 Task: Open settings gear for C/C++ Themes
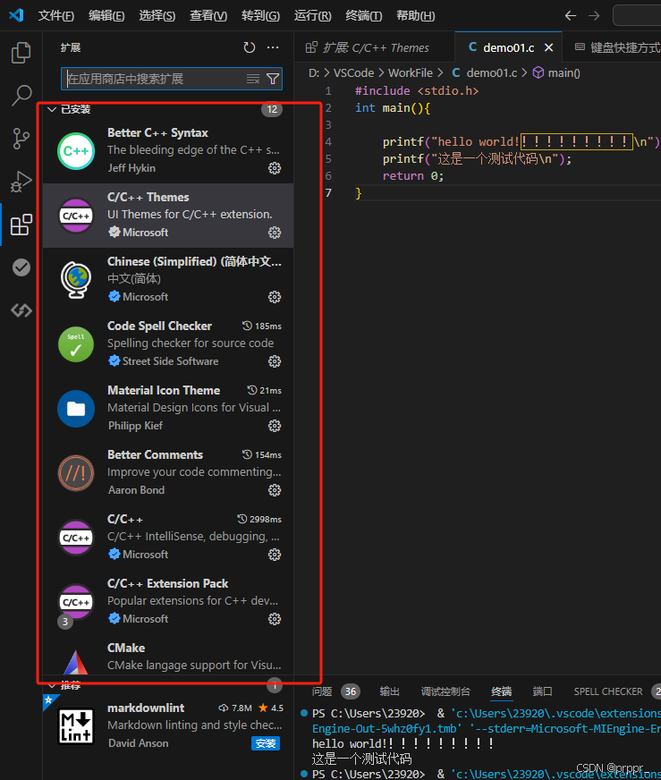point(275,233)
